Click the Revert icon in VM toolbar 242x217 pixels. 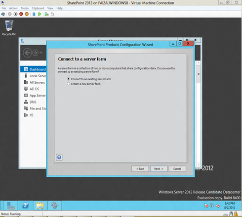click(x=52, y=14)
